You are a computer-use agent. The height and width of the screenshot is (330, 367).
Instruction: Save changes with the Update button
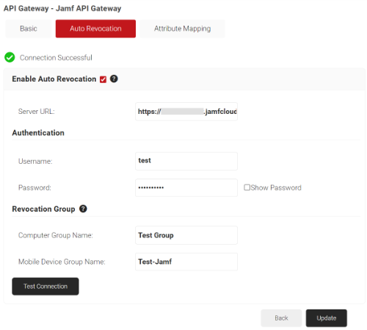[x=327, y=318]
